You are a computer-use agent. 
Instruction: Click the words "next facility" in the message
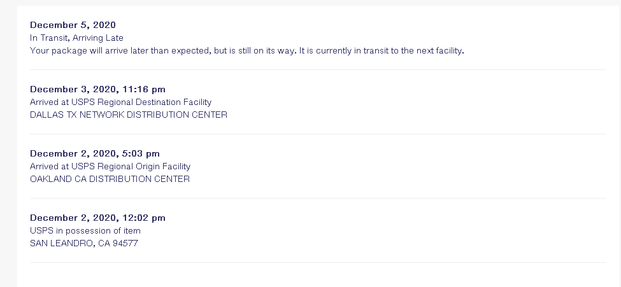click(x=439, y=51)
